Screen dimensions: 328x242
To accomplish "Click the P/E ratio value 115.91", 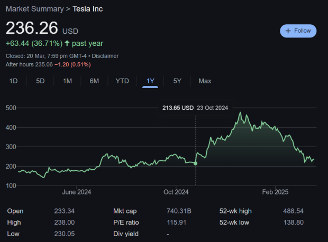I will (176, 222).
